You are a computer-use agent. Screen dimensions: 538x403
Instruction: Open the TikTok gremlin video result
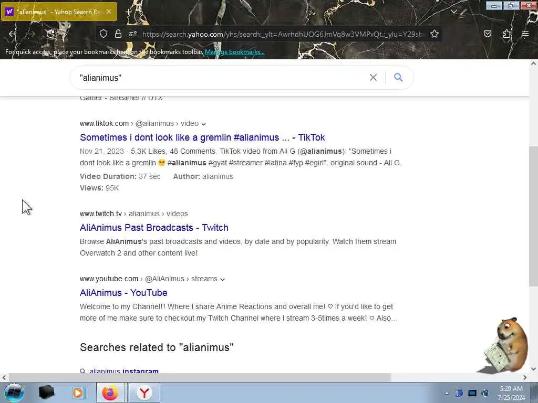coord(202,137)
